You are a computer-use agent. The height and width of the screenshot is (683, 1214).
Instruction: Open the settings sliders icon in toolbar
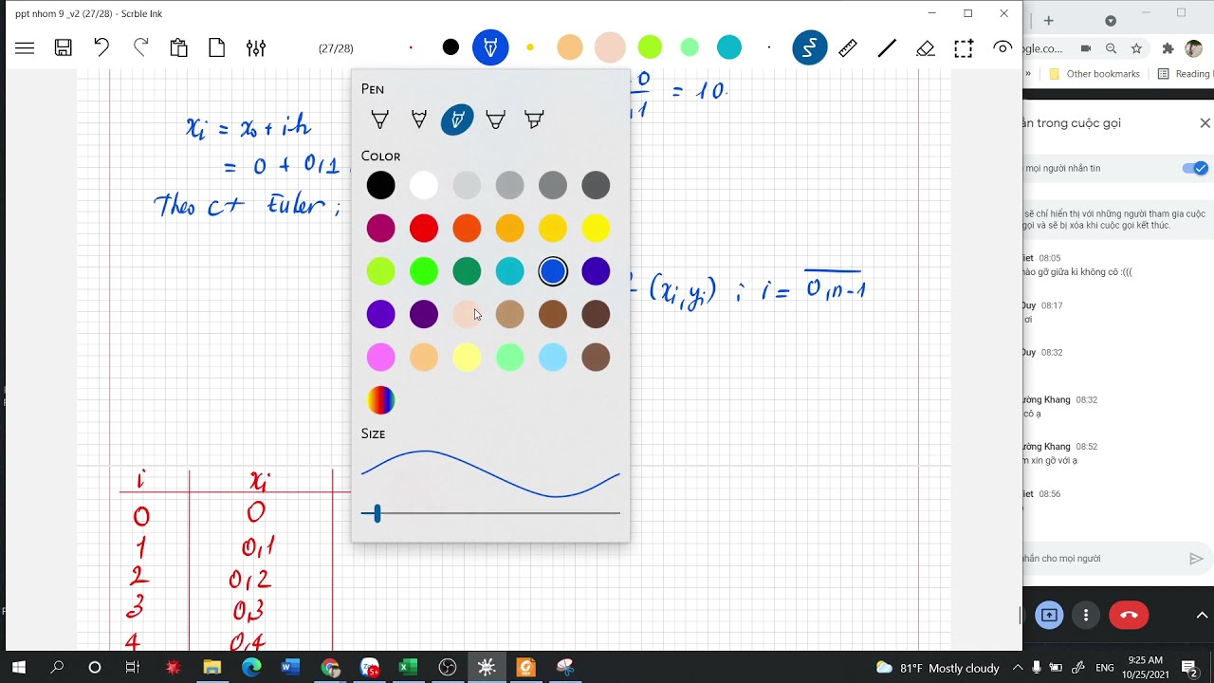point(256,47)
